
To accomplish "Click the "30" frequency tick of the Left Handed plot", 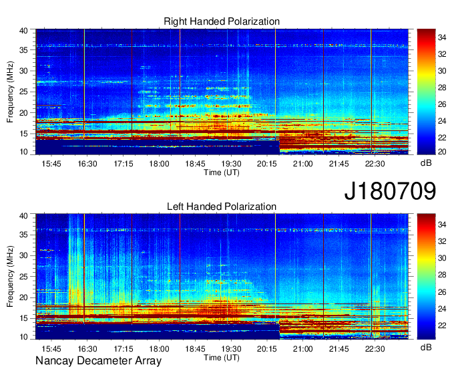I will pyautogui.click(x=24, y=255).
